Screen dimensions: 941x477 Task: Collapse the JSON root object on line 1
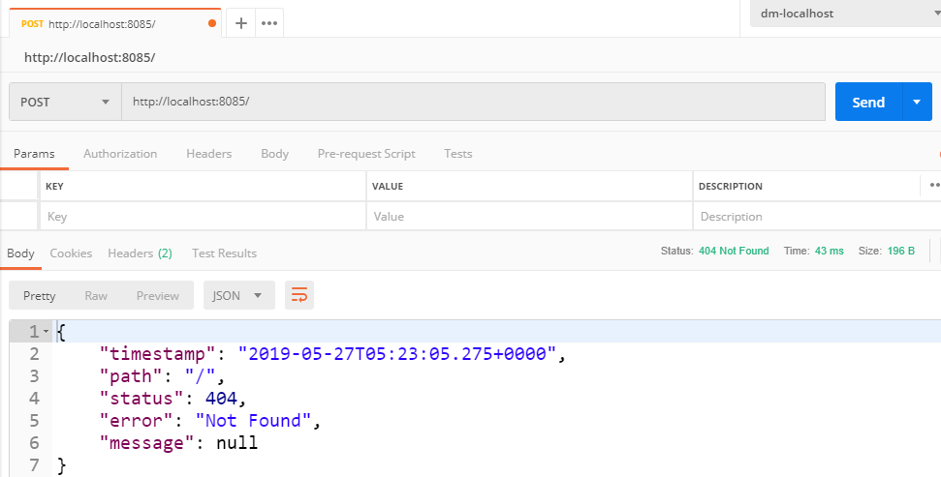tap(46, 332)
